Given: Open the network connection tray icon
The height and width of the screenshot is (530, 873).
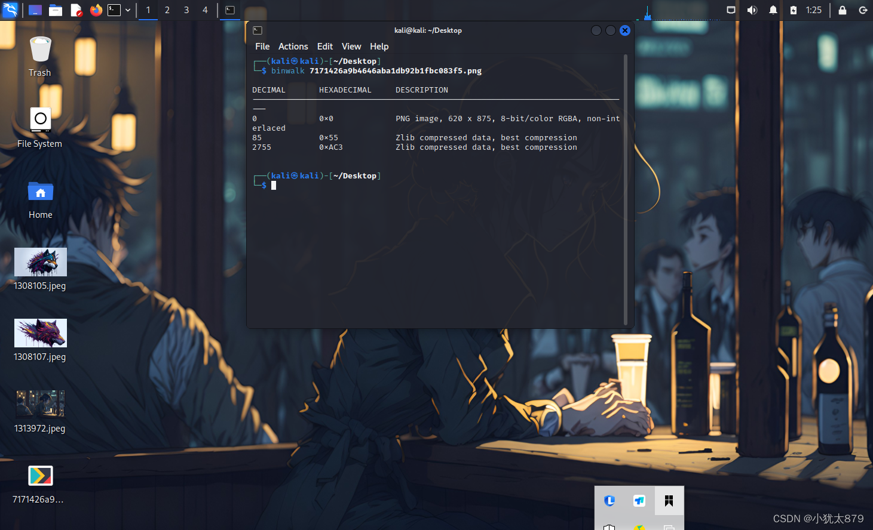Looking at the screenshot, I should point(731,10).
